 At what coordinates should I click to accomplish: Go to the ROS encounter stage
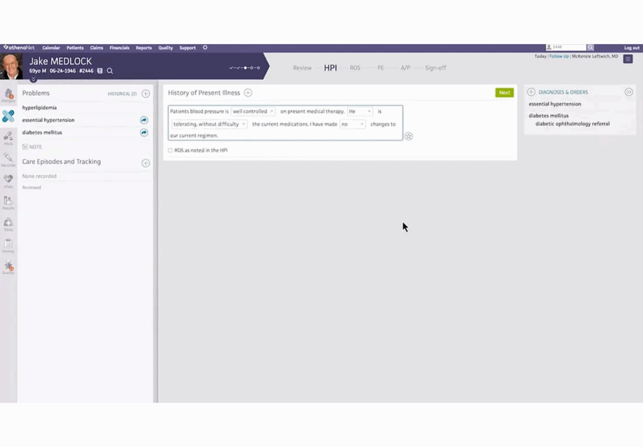355,68
